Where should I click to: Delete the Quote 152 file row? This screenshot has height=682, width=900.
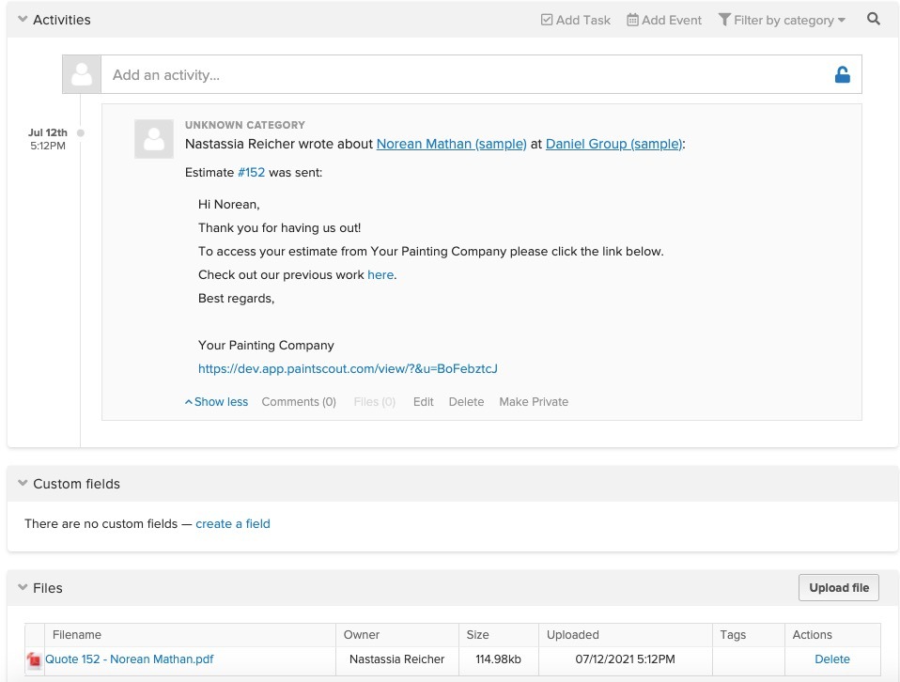point(832,659)
